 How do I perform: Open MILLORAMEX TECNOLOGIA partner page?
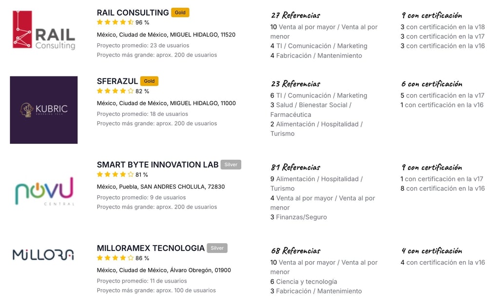point(151,248)
